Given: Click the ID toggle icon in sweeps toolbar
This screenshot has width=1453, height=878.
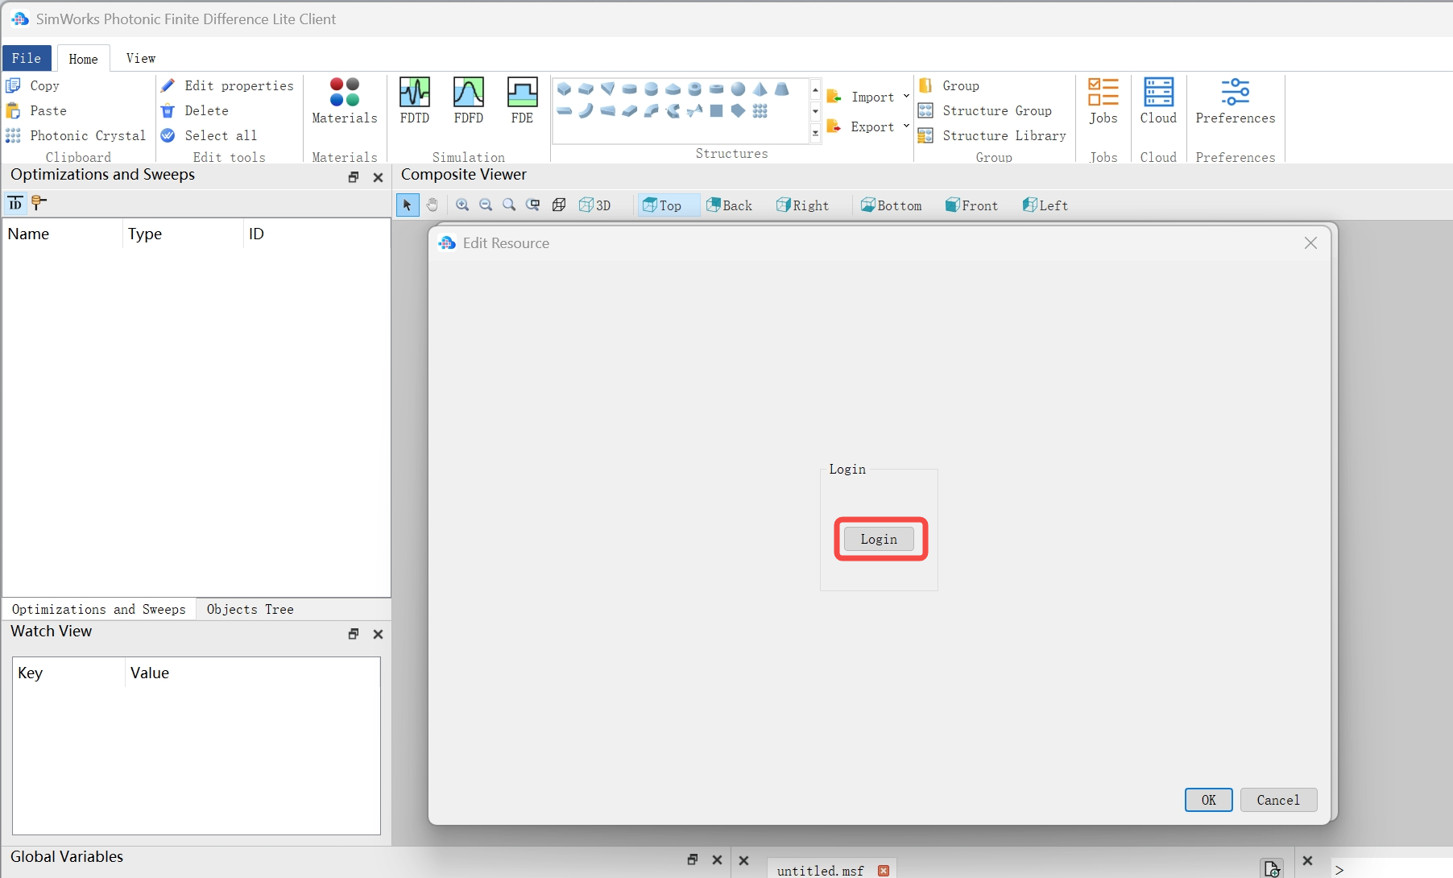Looking at the screenshot, I should point(15,204).
